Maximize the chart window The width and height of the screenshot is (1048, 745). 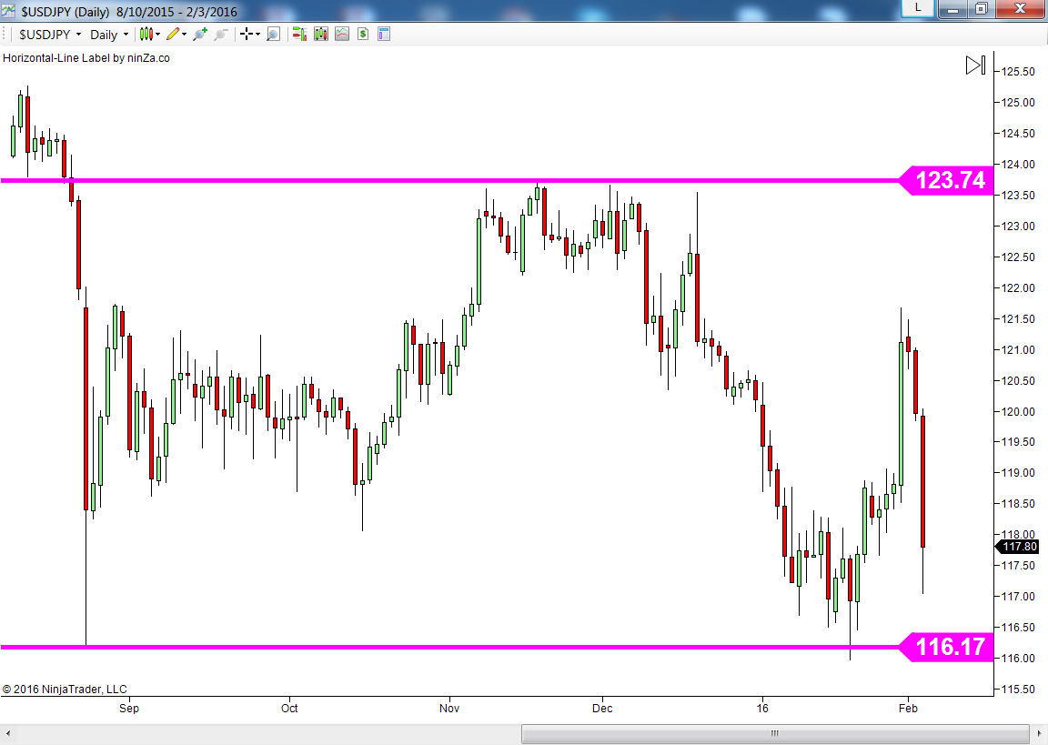coord(982,8)
